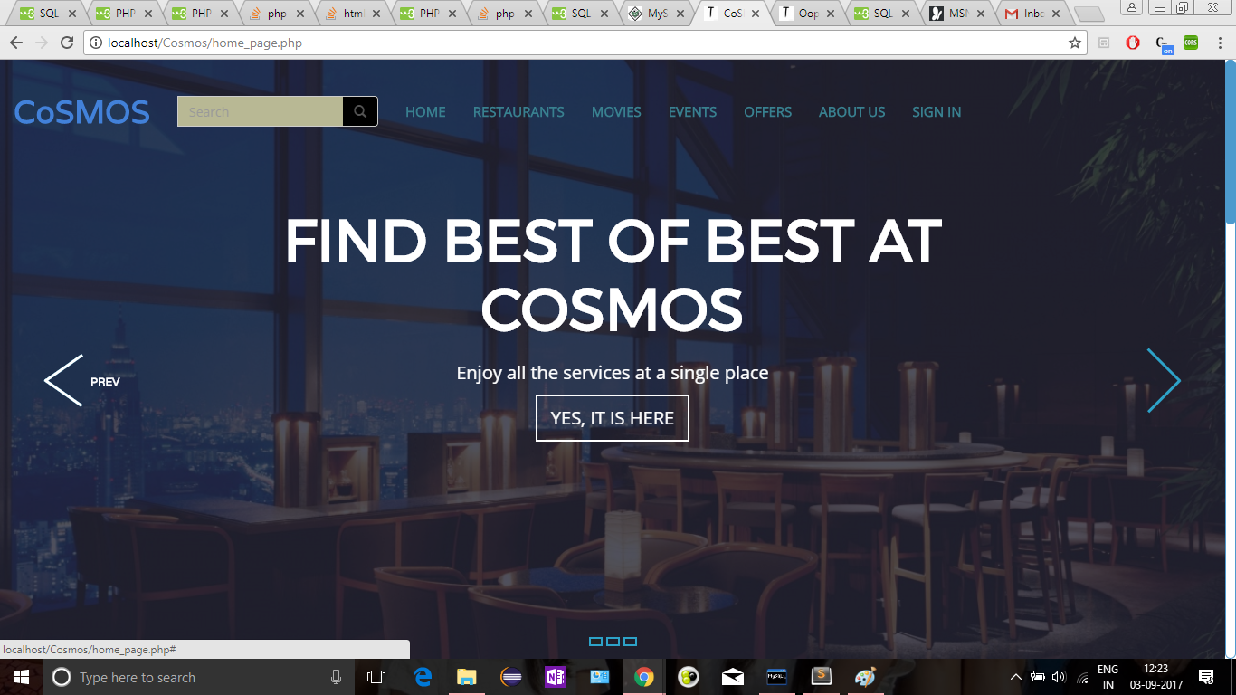Open MySQL command line from the taskbar
The height and width of the screenshot is (695, 1236).
776,677
